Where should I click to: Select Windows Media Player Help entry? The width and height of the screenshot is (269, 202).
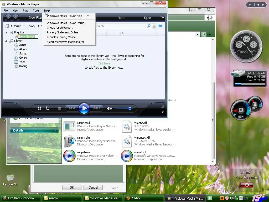tap(69, 16)
